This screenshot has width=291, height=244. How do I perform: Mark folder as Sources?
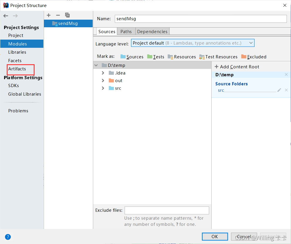click(x=132, y=57)
